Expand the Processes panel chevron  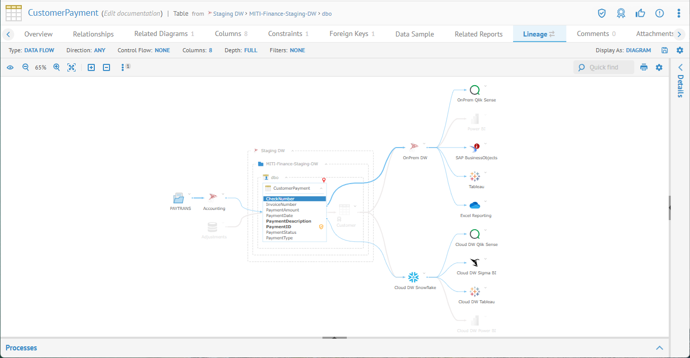click(660, 348)
